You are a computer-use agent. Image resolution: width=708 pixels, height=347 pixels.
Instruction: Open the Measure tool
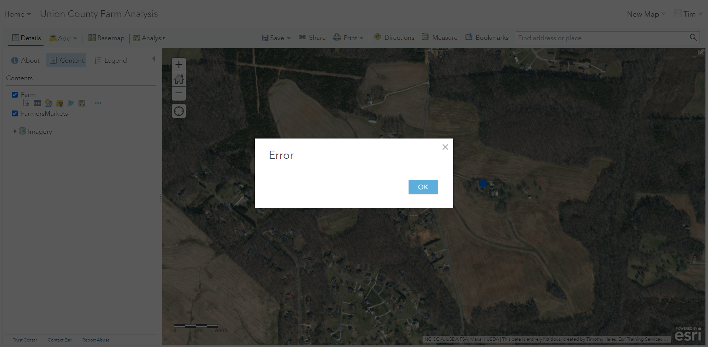pos(440,37)
